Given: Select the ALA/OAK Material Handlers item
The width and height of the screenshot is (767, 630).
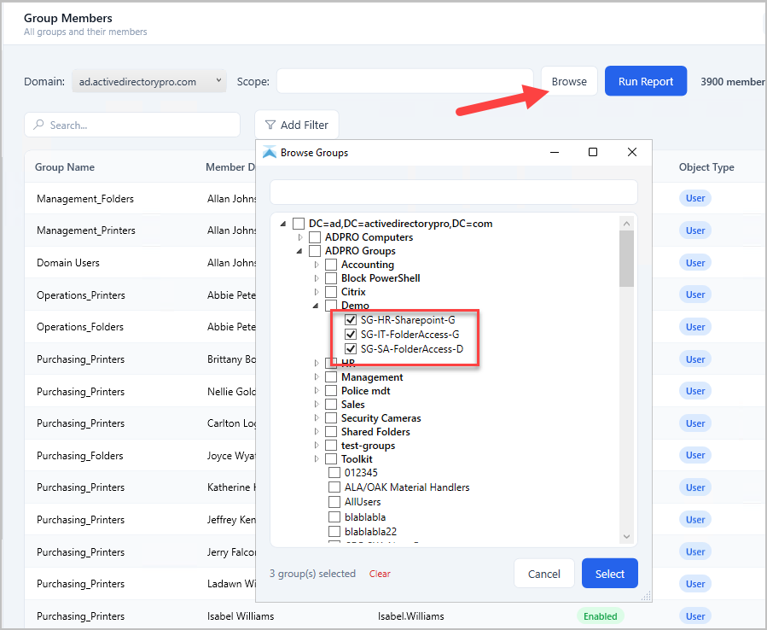Looking at the screenshot, I should point(407,487).
